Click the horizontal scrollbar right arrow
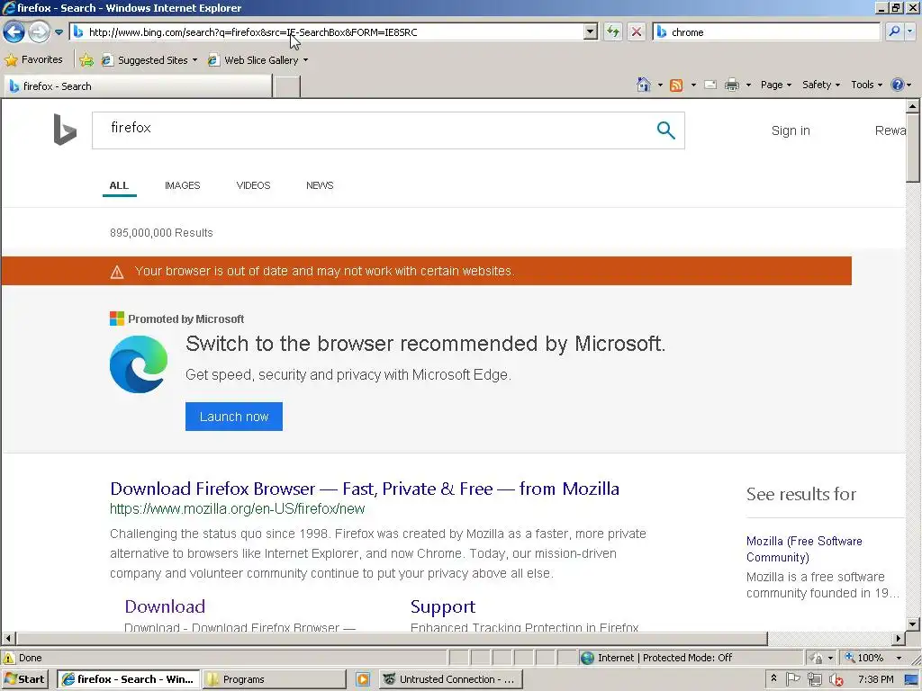922x691 pixels. pyautogui.click(x=898, y=638)
